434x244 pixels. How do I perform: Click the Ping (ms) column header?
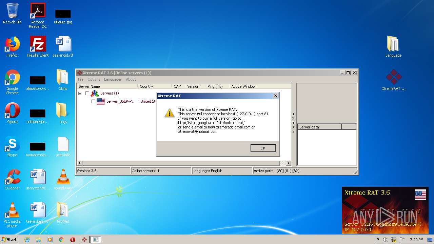pos(217,86)
